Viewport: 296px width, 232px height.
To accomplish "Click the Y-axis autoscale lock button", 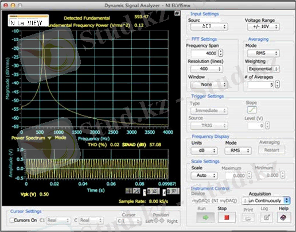I will pyautogui.click(x=173, y=191).
